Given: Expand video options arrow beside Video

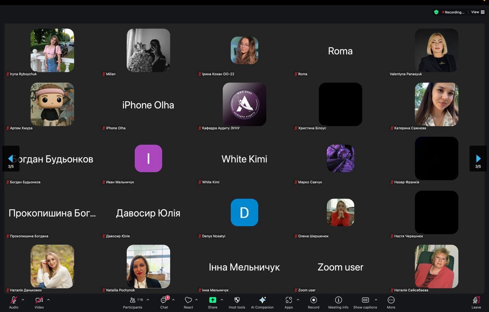Looking at the screenshot, I should click(x=48, y=300).
